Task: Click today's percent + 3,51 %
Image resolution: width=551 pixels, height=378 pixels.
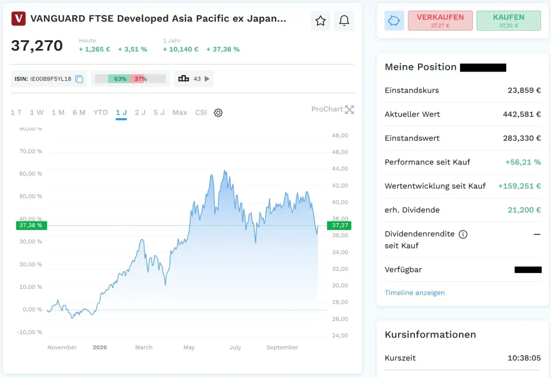Action: (x=132, y=49)
